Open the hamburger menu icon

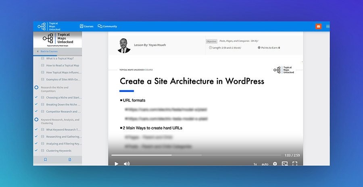point(328,26)
